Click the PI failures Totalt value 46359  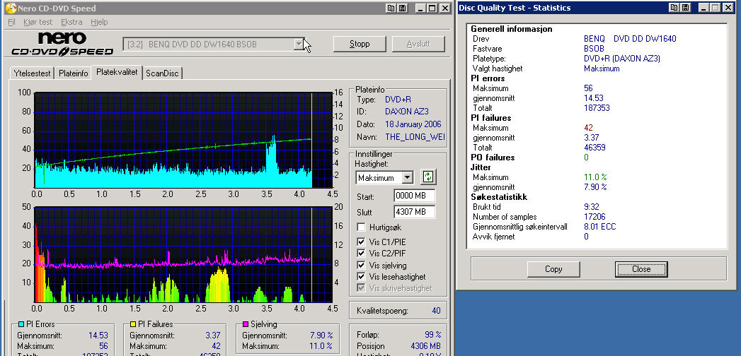(595, 148)
